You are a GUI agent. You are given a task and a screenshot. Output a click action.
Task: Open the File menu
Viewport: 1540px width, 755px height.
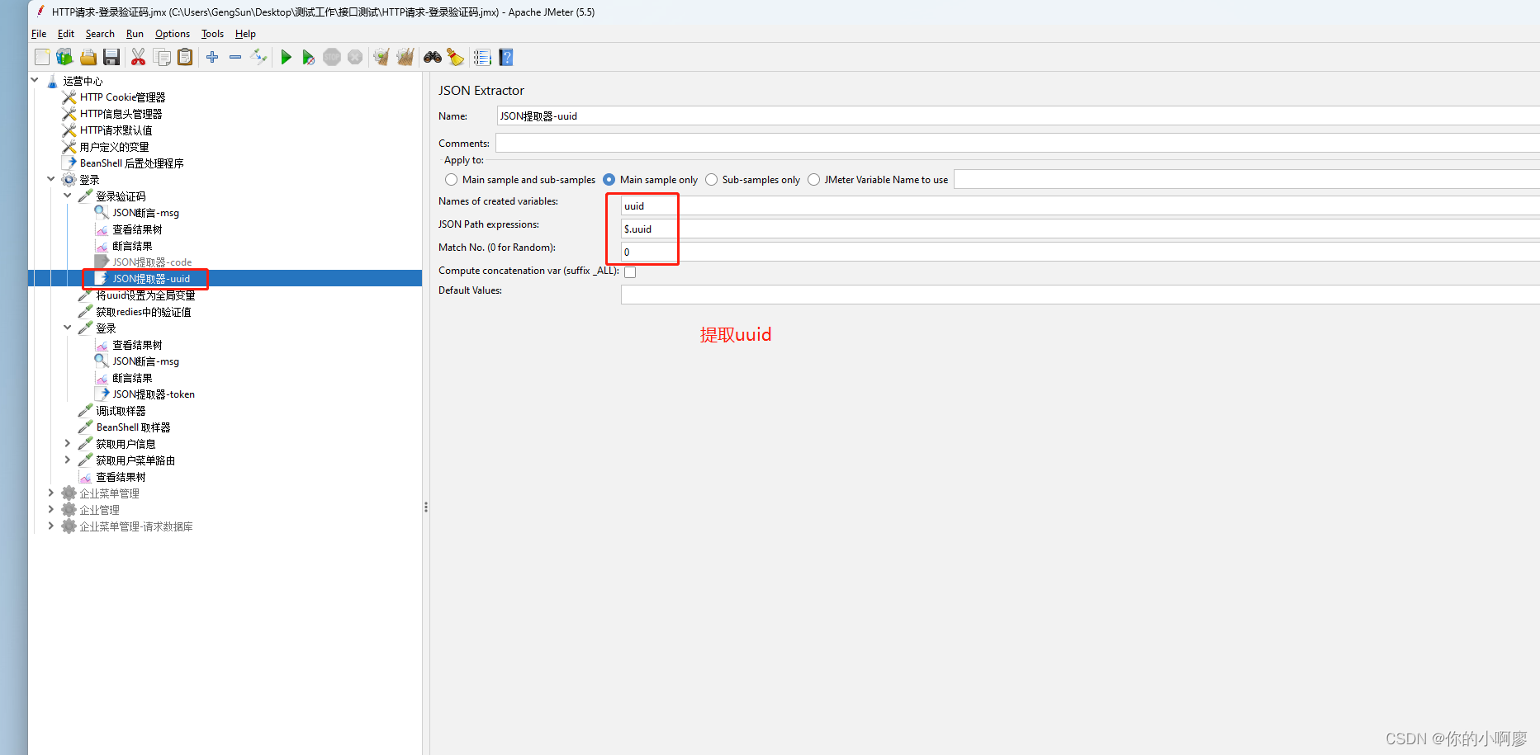pyautogui.click(x=39, y=34)
